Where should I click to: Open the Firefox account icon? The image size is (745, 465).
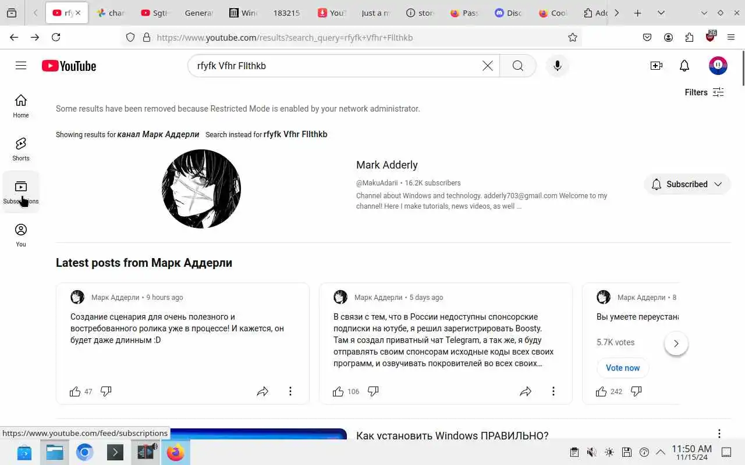pos(668,37)
